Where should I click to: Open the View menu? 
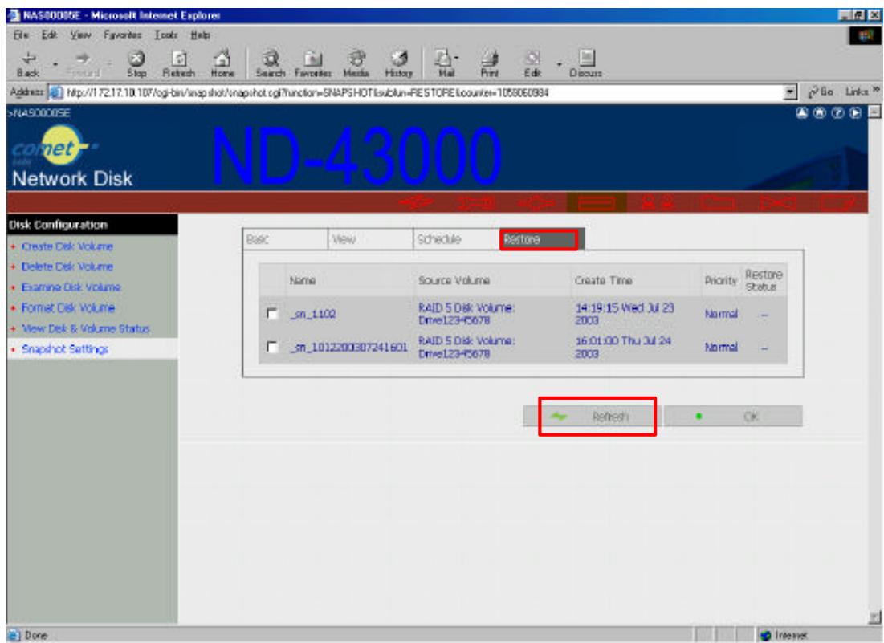[x=80, y=35]
